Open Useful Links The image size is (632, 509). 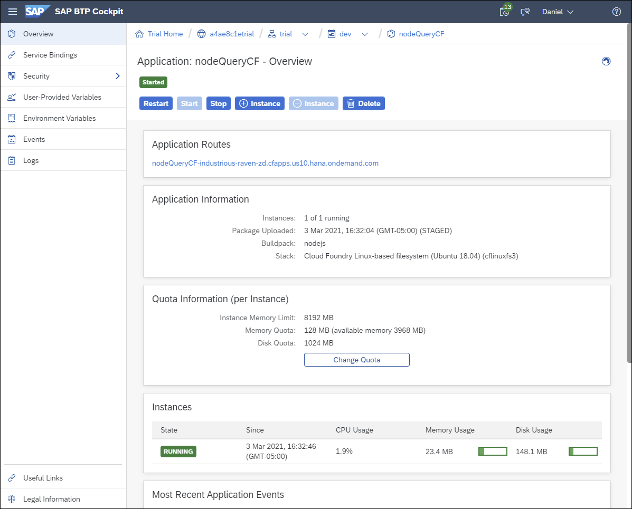[x=63, y=478]
